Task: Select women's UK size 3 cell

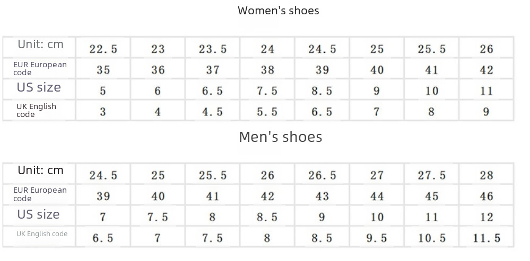Action: click(x=103, y=112)
